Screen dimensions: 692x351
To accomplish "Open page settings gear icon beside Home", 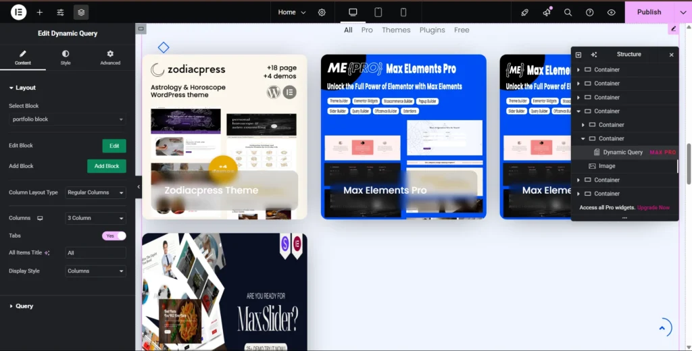I will [322, 12].
